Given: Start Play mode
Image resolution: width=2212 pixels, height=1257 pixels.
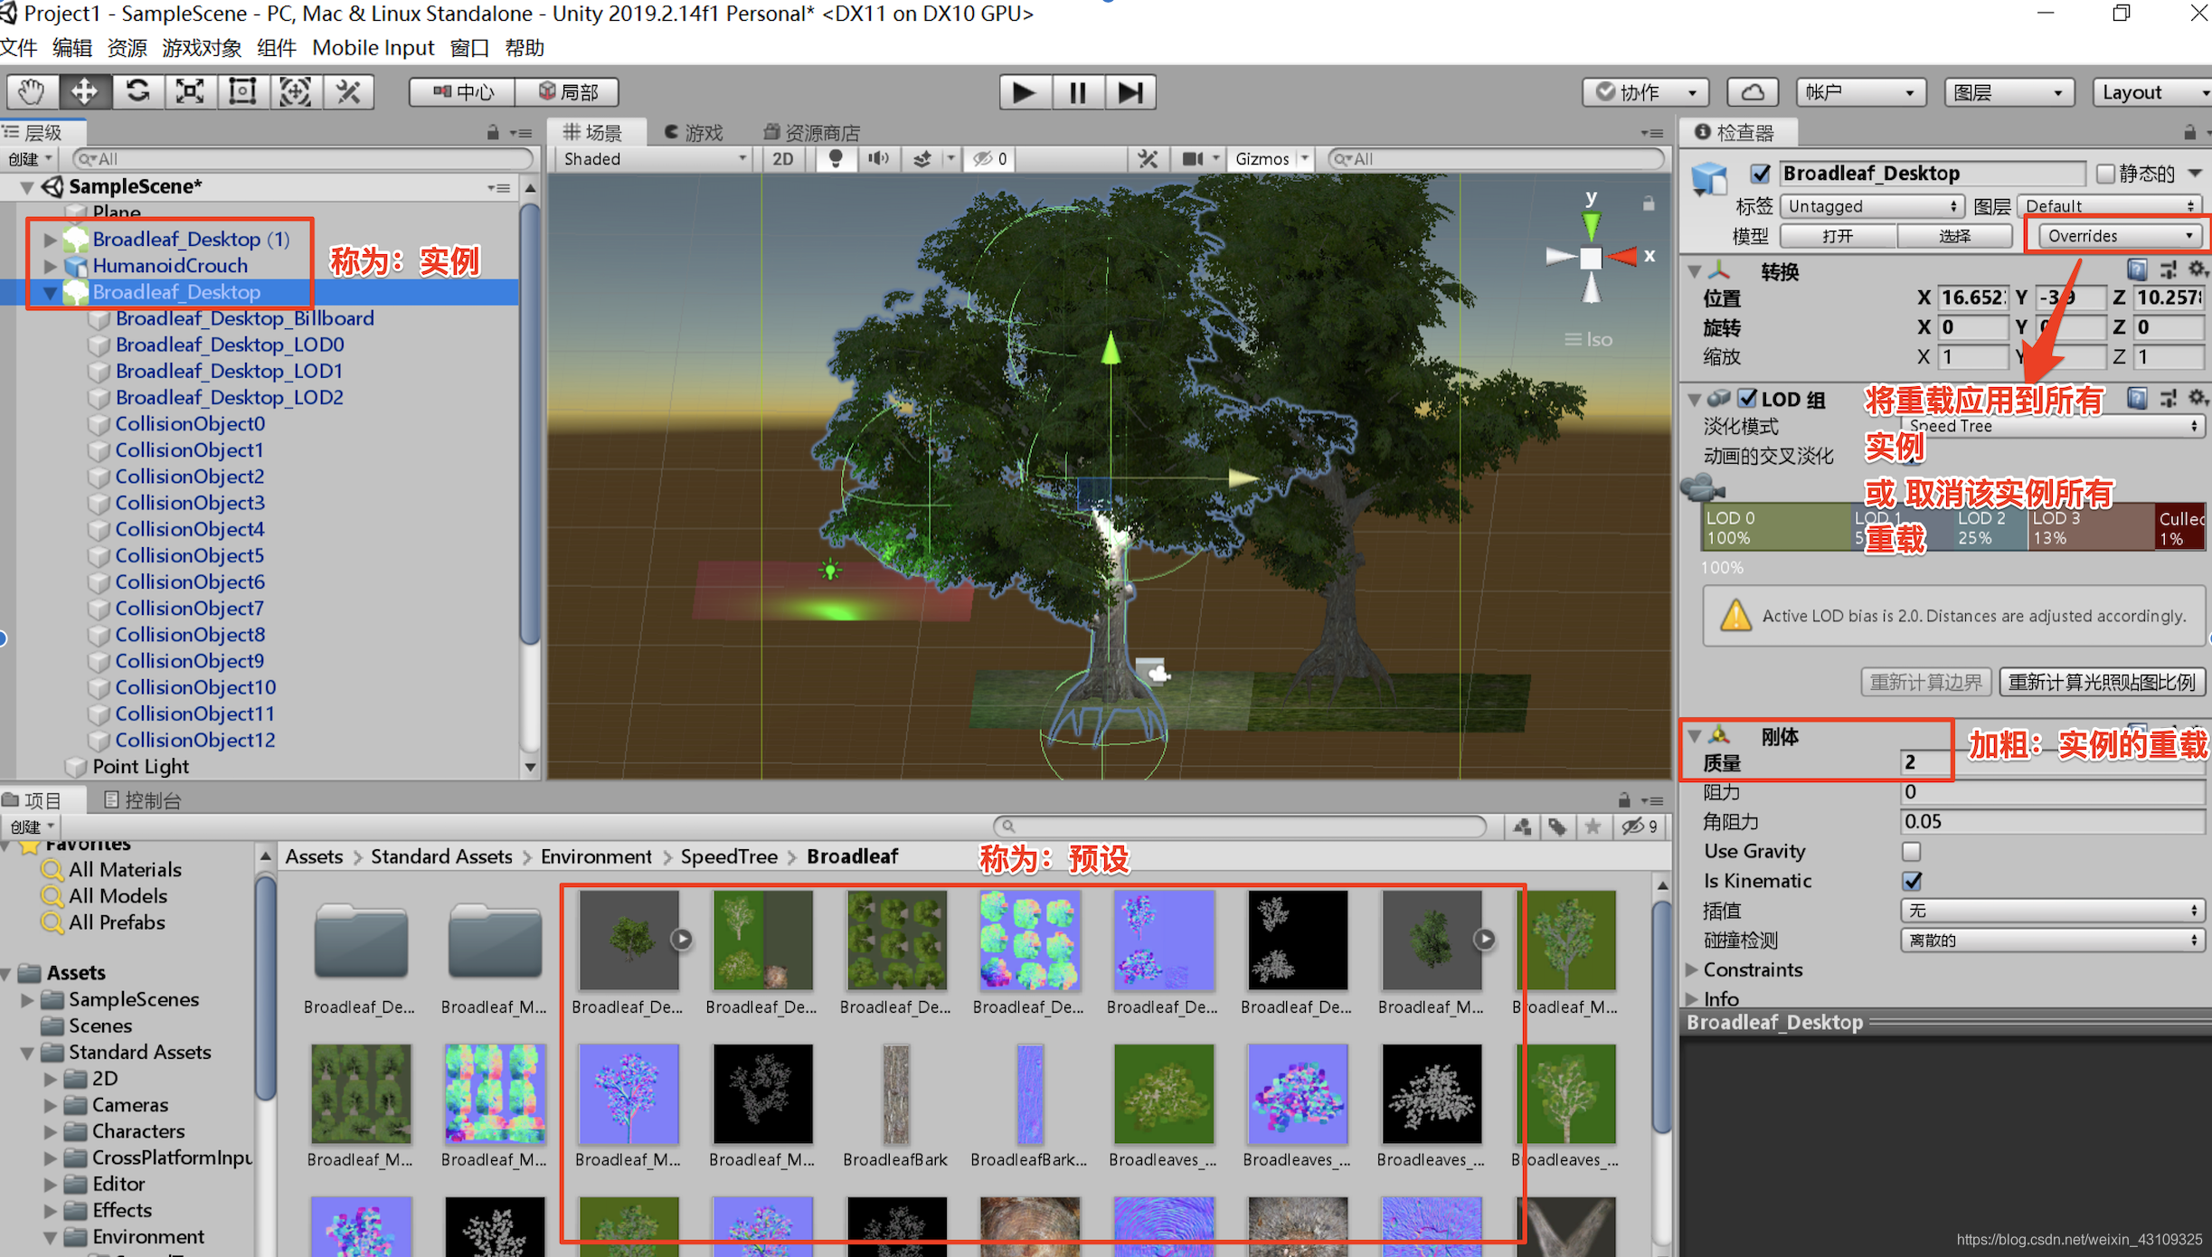Looking at the screenshot, I should (x=1025, y=92).
